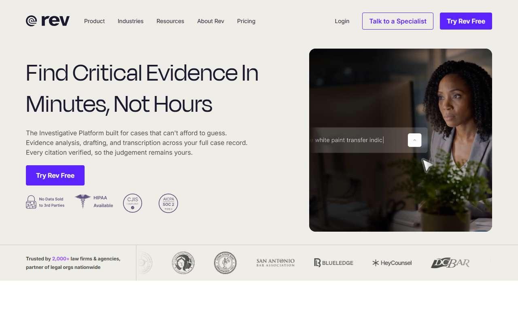518x324 pixels.
Task: Click the 'HIPAA Available' label
Action: coord(103,202)
